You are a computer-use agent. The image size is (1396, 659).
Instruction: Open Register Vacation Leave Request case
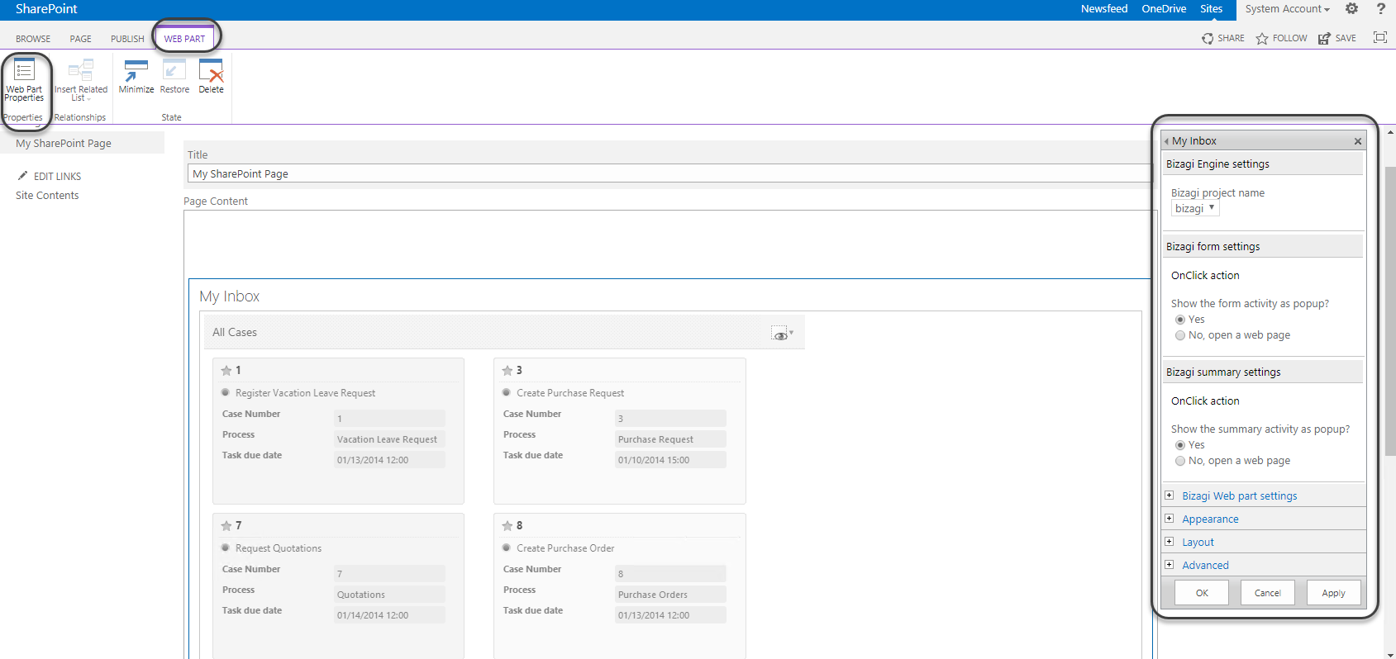click(x=305, y=393)
